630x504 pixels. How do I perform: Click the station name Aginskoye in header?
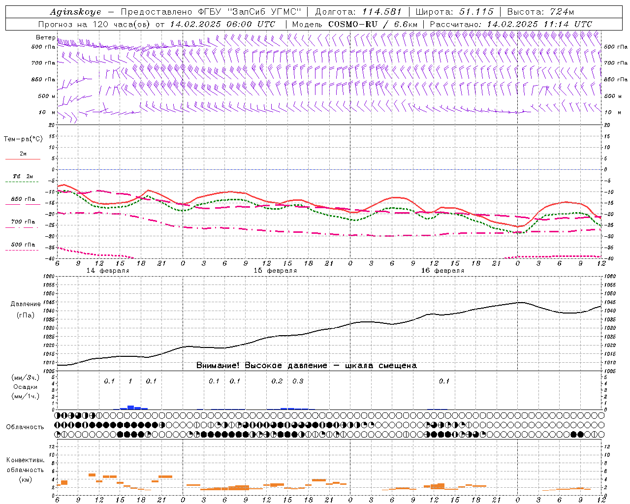point(75,12)
